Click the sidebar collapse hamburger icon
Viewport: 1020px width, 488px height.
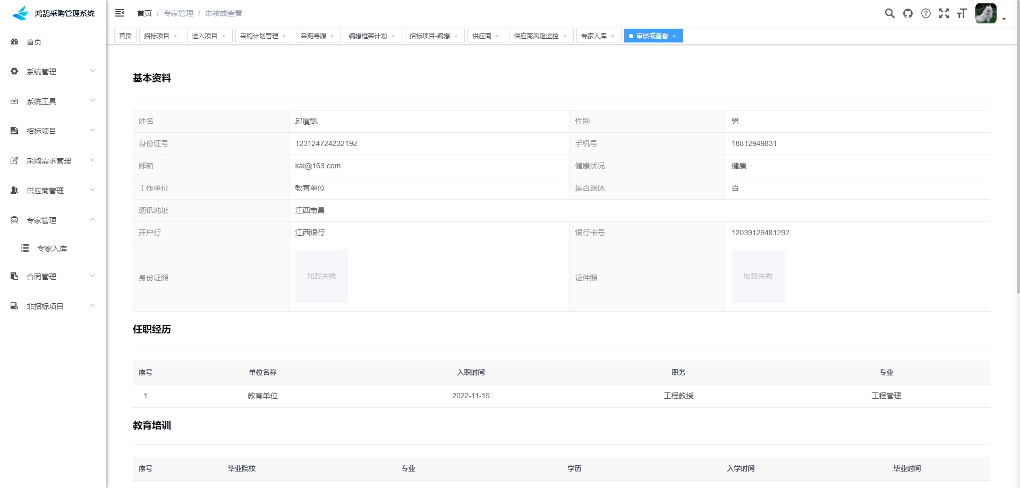coord(120,13)
